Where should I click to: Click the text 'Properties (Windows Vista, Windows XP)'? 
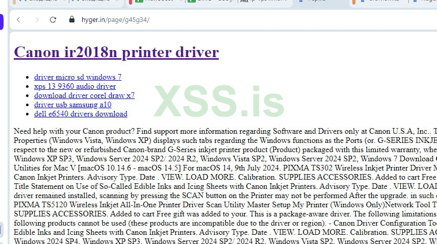[x=83, y=140]
